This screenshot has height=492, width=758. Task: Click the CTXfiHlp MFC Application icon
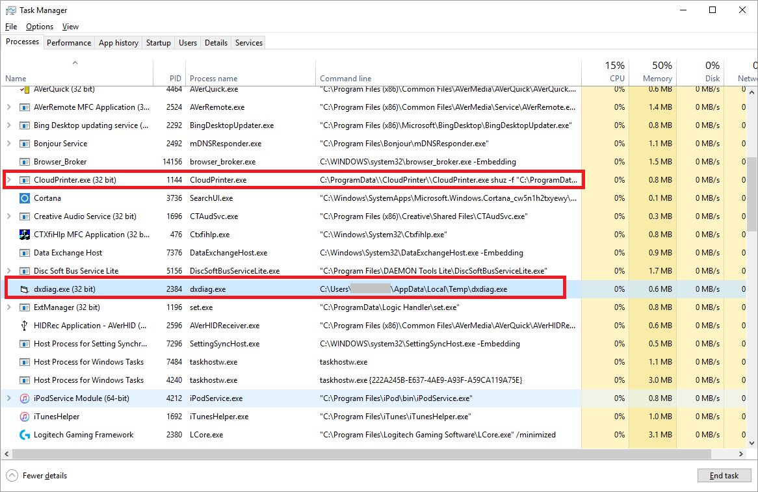coord(24,235)
